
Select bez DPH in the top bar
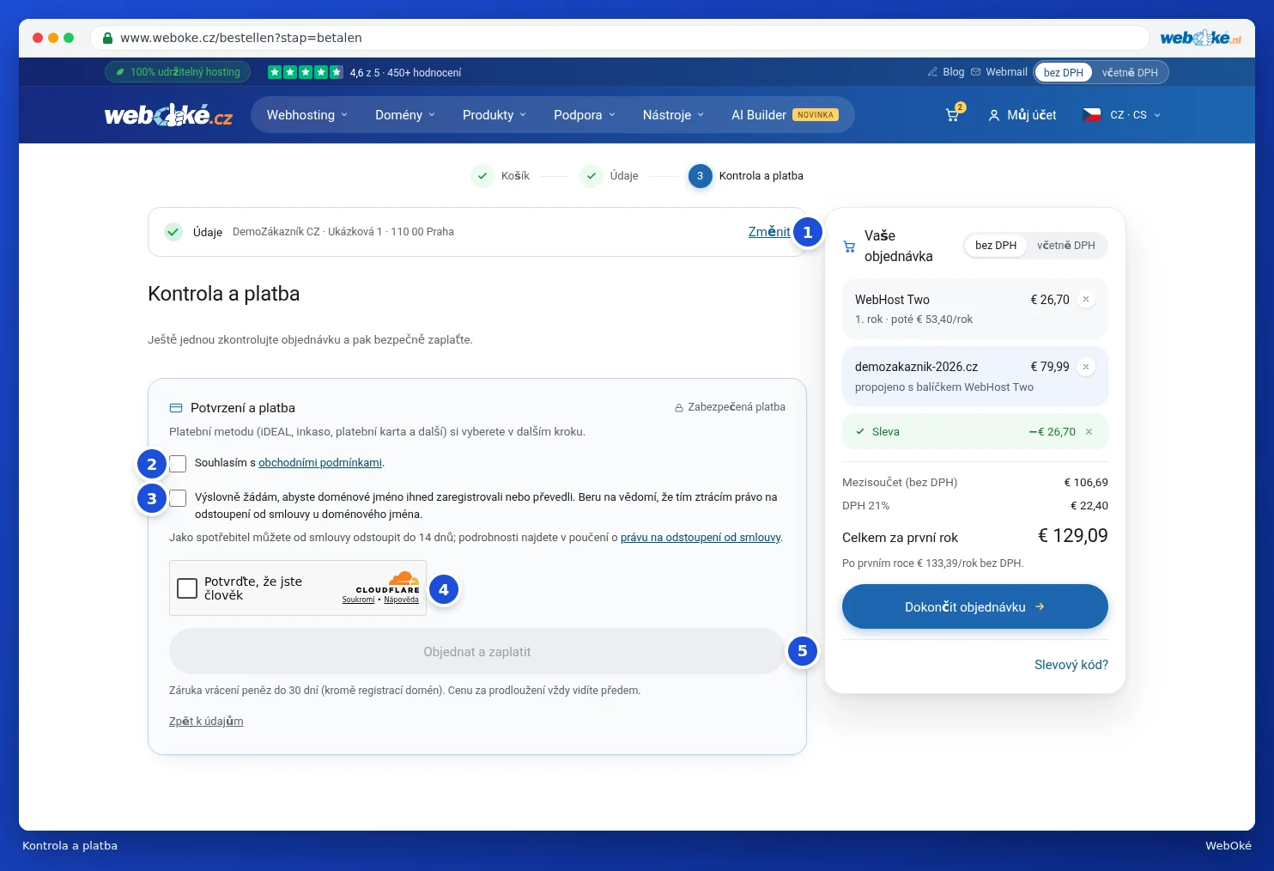tap(1064, 73)
